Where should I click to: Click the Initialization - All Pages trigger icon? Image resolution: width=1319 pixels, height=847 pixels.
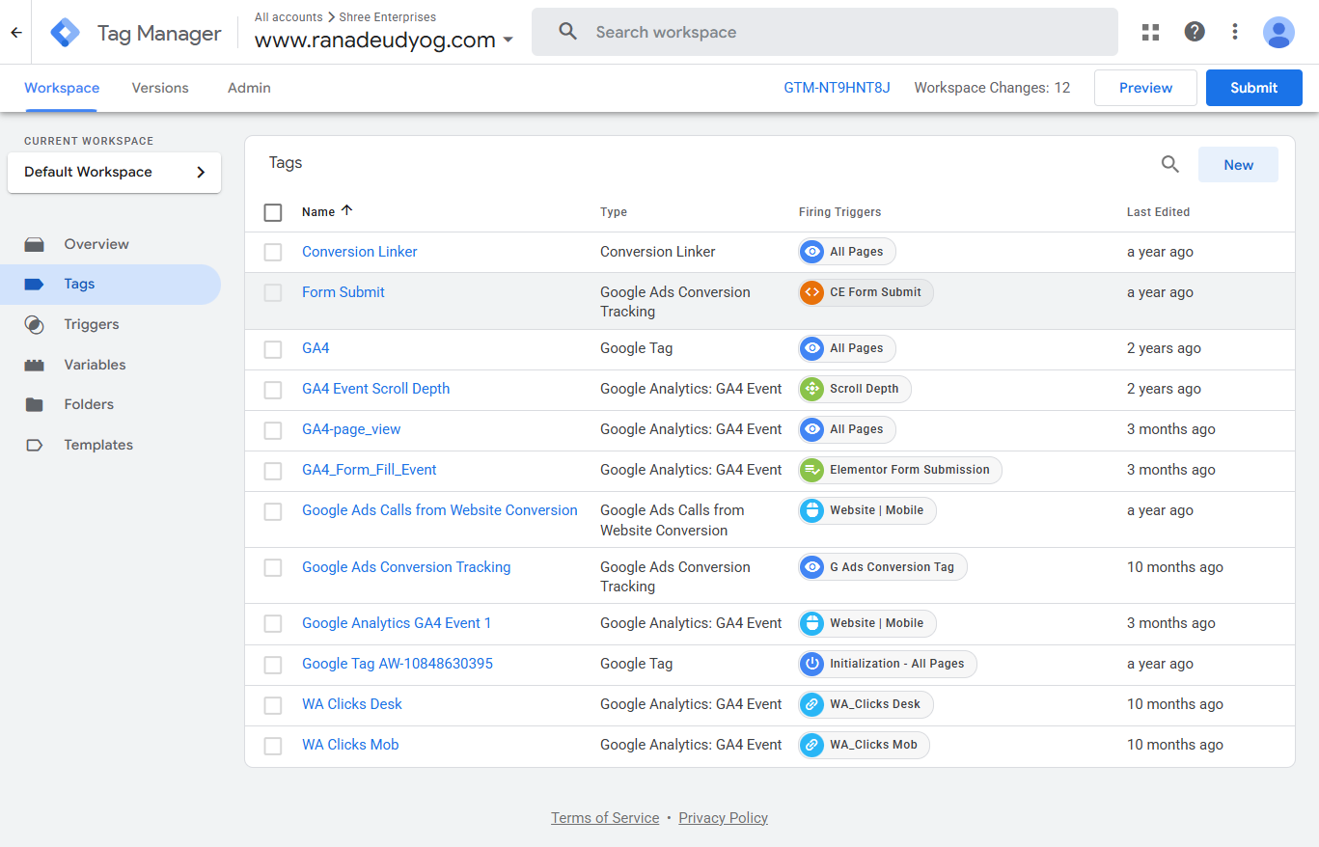point(812,664)
